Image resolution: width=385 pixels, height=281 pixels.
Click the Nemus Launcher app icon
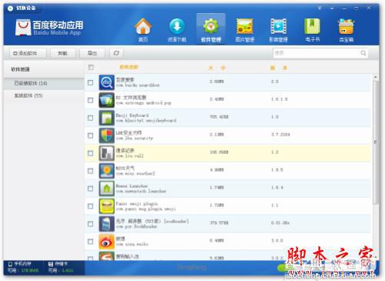point(106,189)
